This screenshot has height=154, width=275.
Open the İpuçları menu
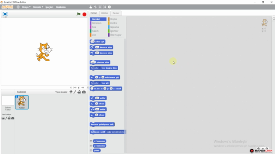[49, 7]
